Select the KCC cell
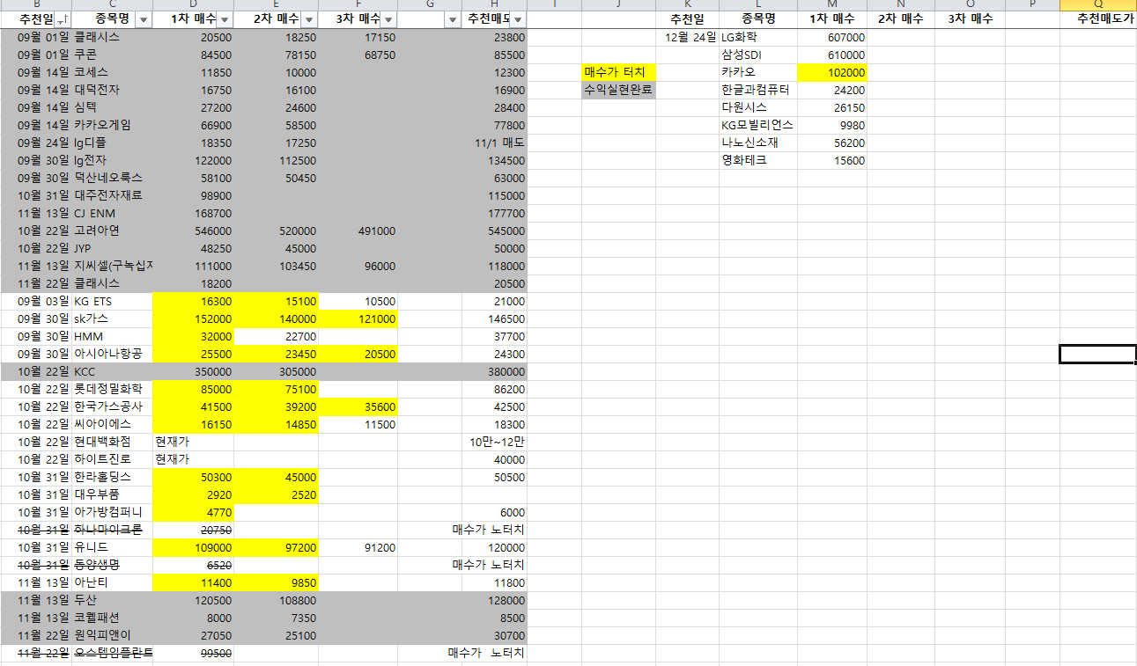1137x666 pixels. [112, 371]
